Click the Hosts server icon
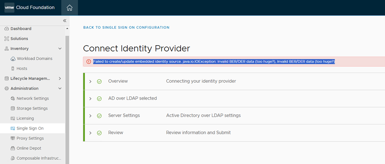 pyautogui.click(x=13, y=69)
